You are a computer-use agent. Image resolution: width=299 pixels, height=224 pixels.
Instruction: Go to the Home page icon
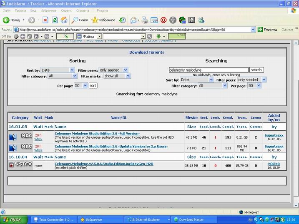click(64, 20)
